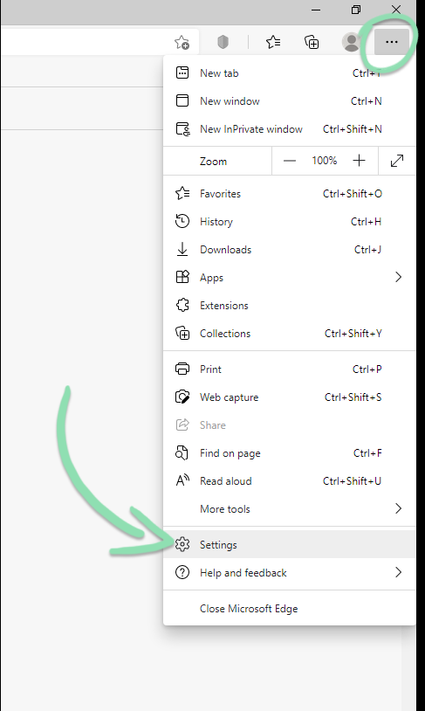The image size is (425, 711).
Task: Click the Zoom label in menu
Action: (214, 162)
